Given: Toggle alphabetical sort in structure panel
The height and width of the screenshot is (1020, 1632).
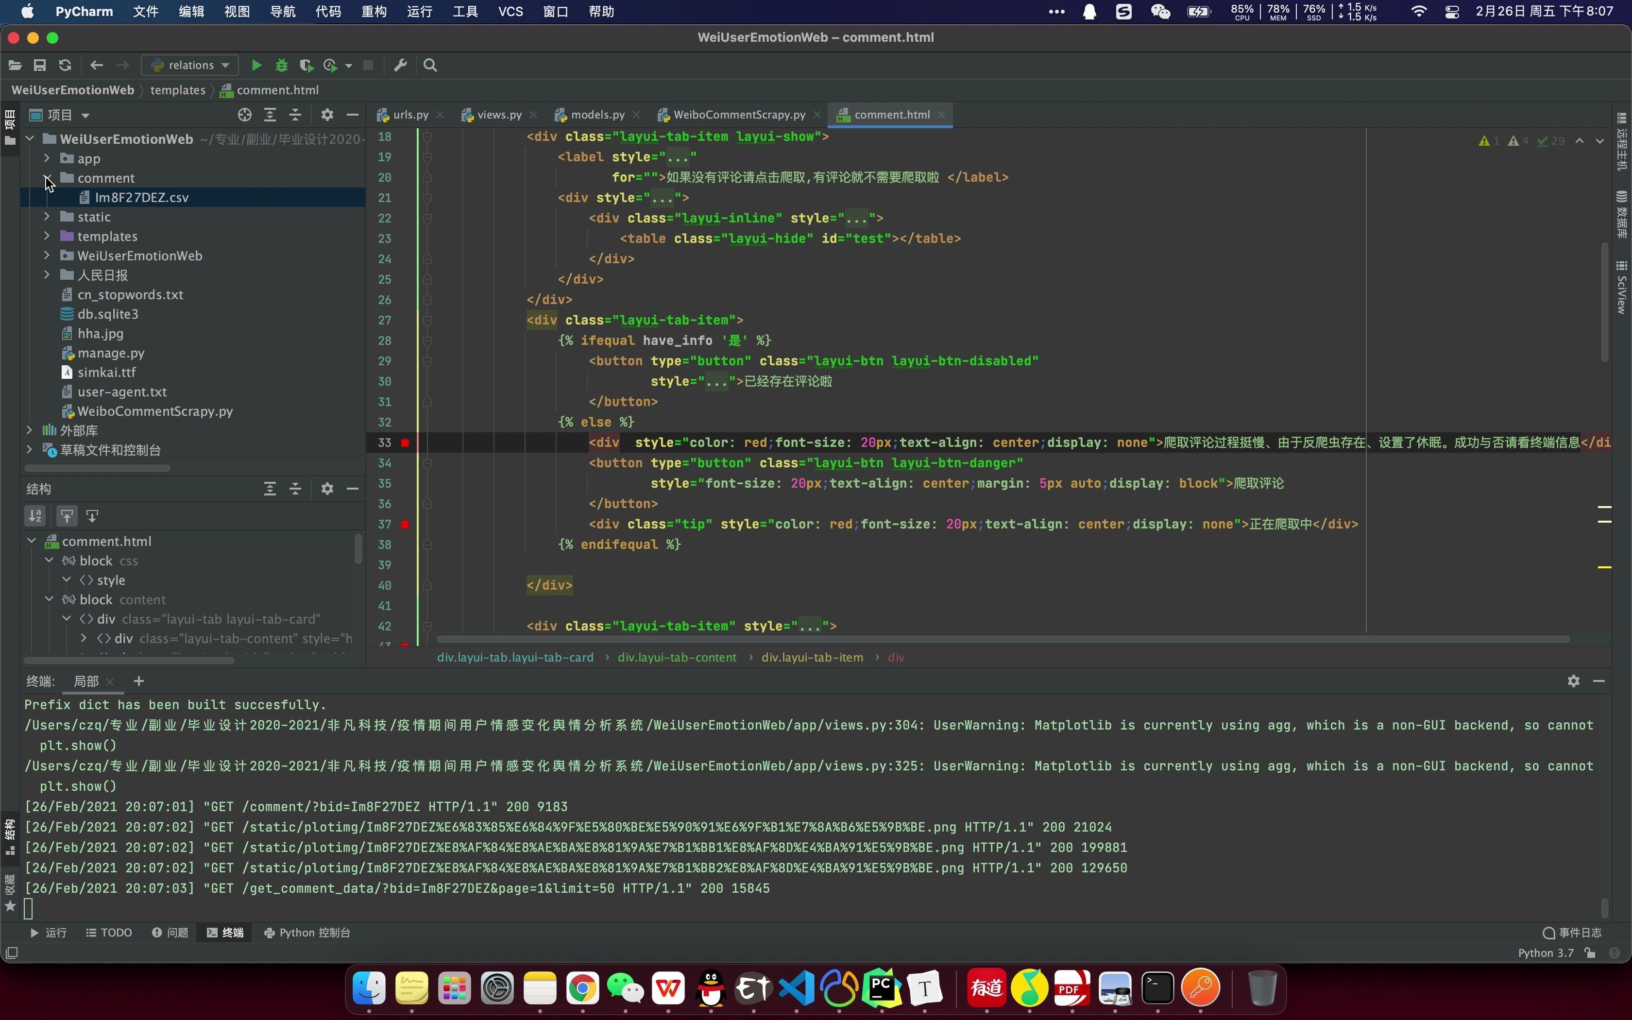Looking at the screenshot, I should 35,516.
